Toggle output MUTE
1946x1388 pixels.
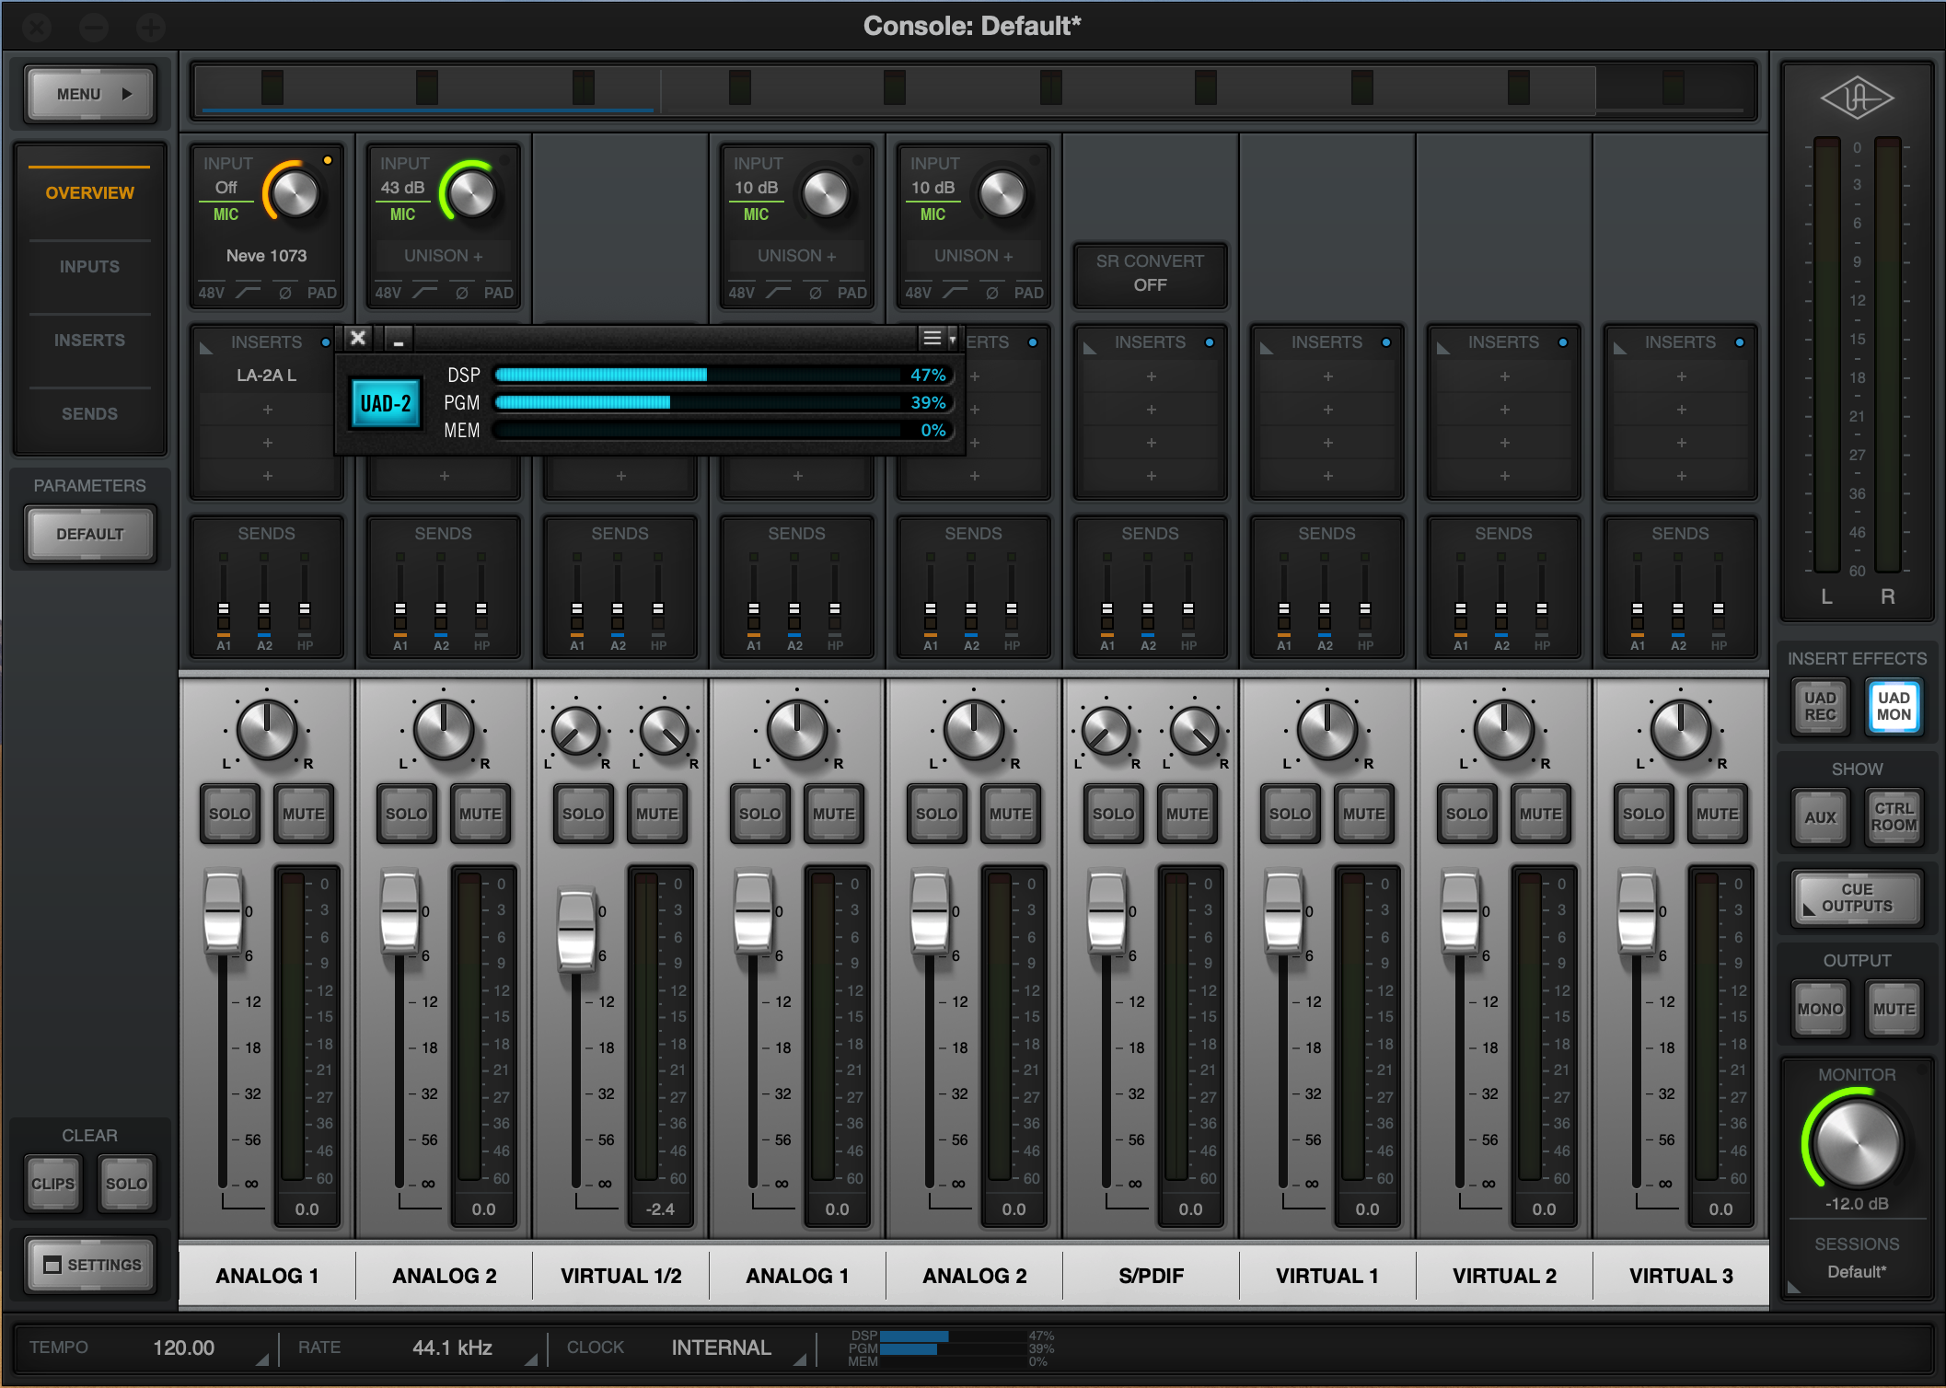coord(1894,1009)
